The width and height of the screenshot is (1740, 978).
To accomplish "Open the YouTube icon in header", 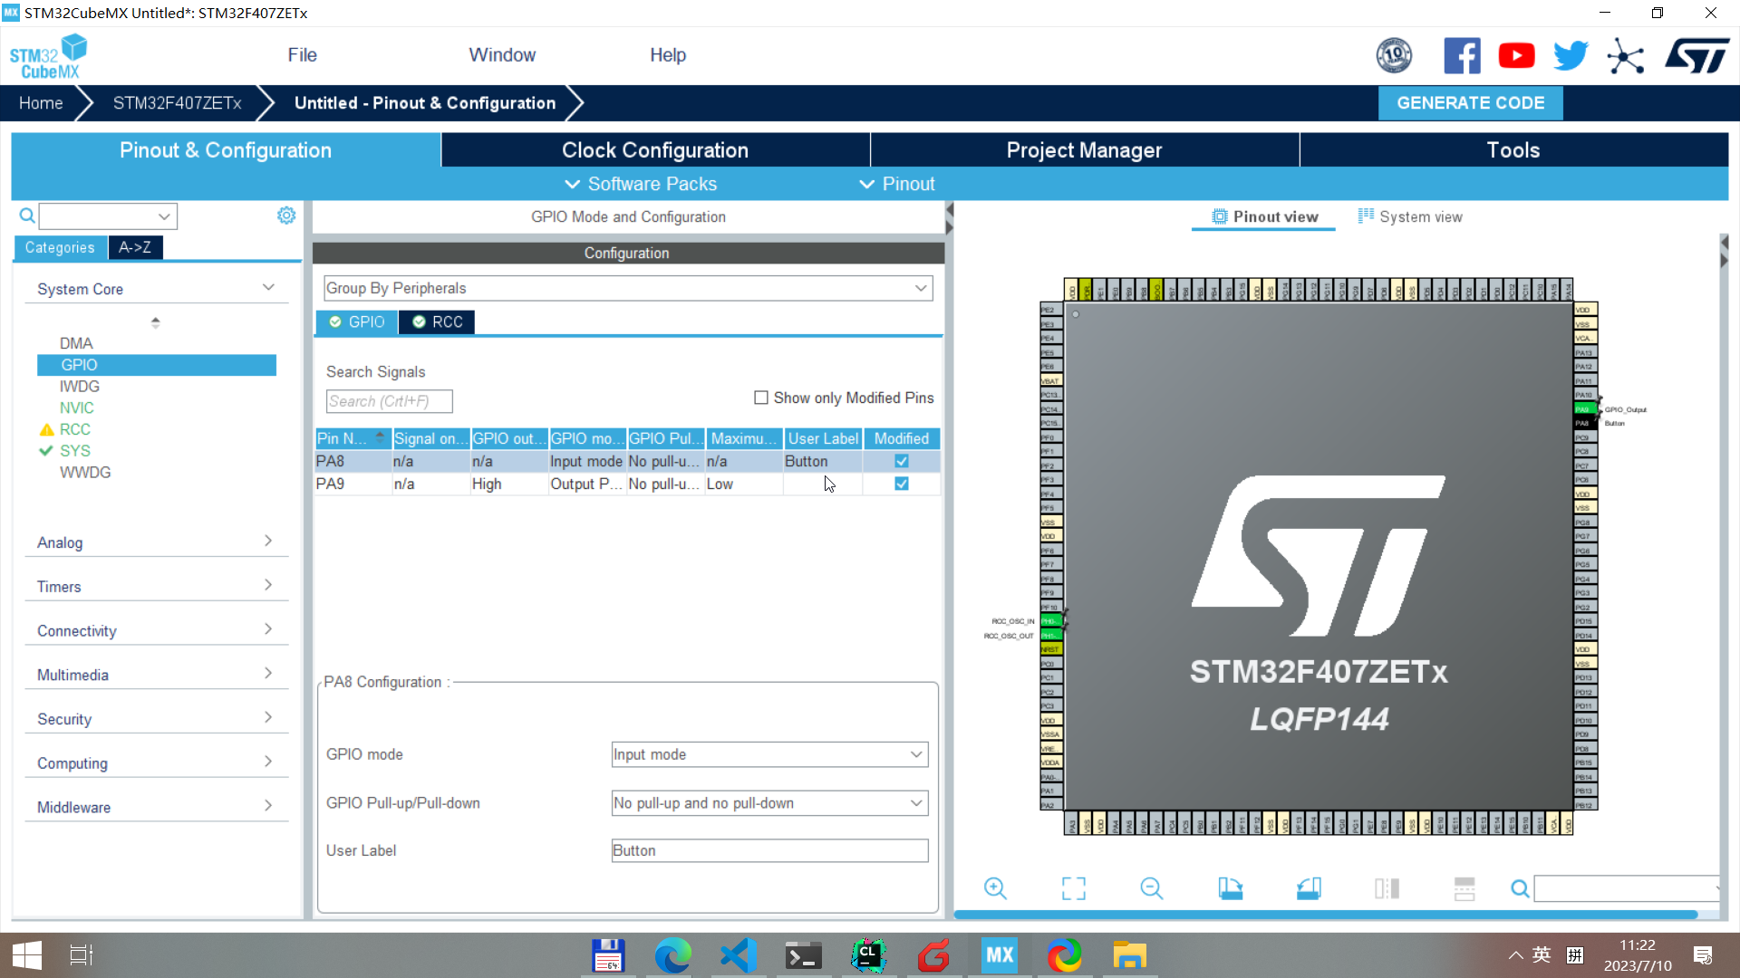I will 1516,56.
